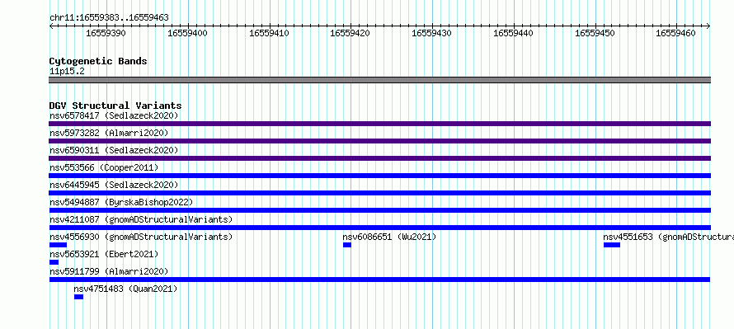Click ruler position 16559390
This screenshot has height=329, width=734.
[x=106, y=33]
